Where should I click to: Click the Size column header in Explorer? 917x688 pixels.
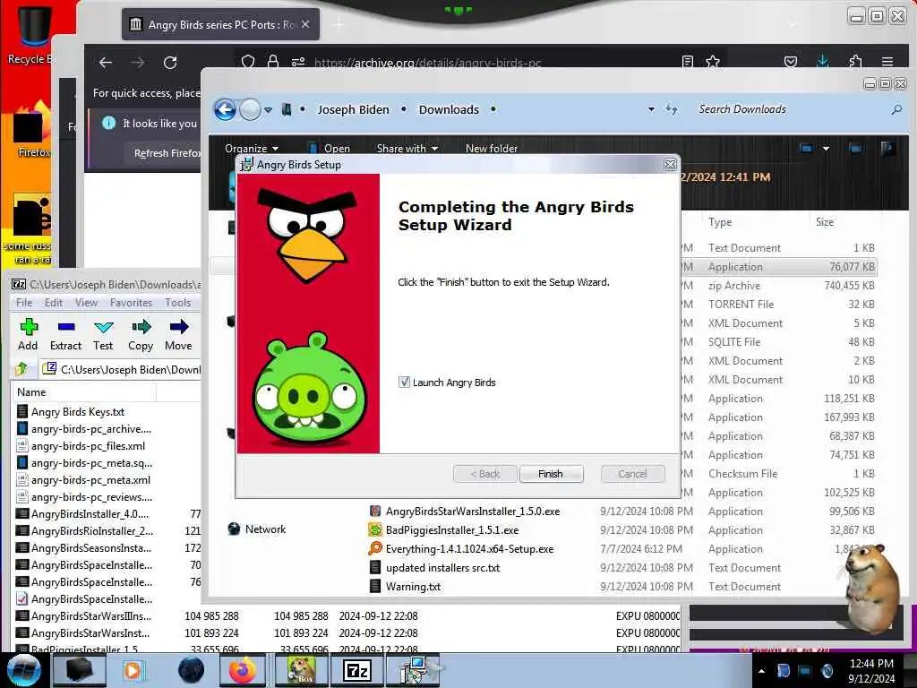point(825,222)
